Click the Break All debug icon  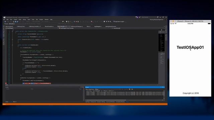(x=74, y=22)
